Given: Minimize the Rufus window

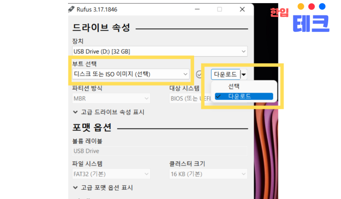Looking at the screenshot, I should [197, 9].
